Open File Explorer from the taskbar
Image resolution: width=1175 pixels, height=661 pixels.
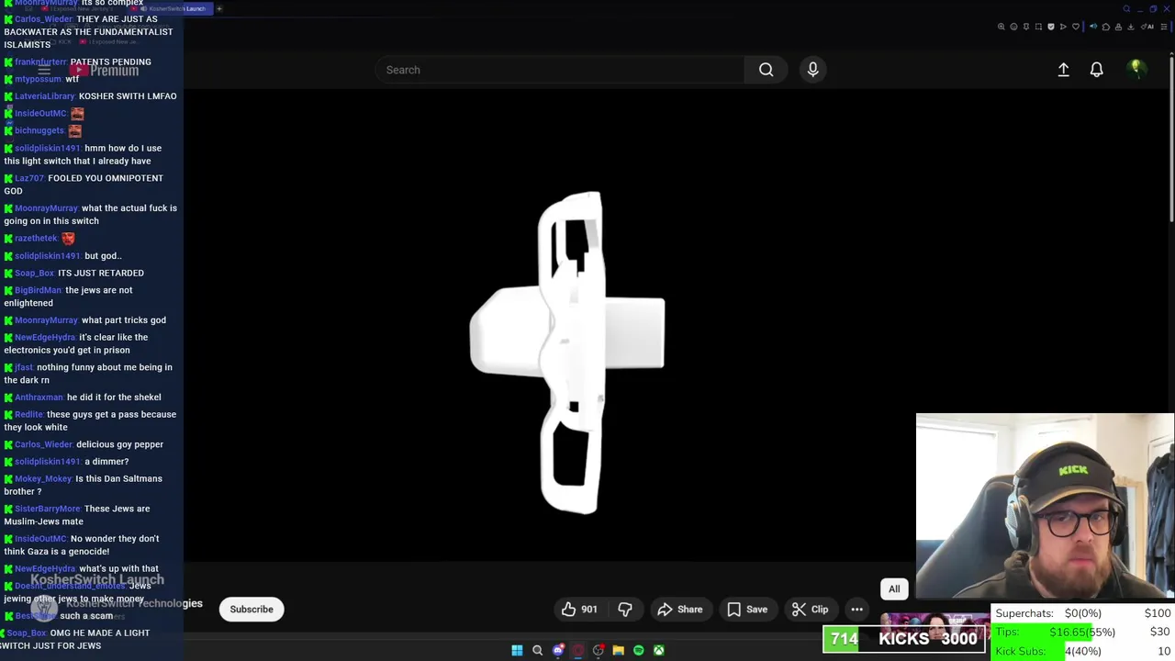click(x=618, y=650)
